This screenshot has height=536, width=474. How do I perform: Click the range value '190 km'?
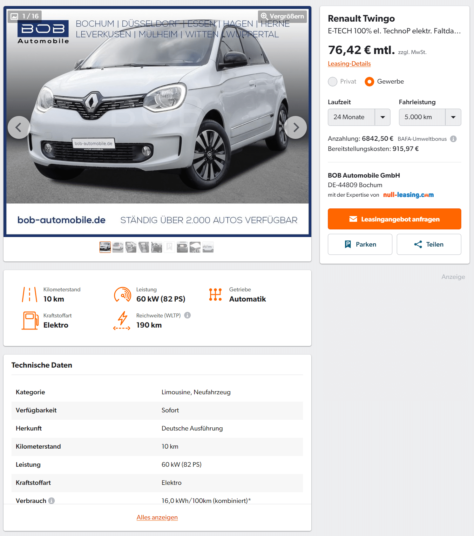[149, 325]
